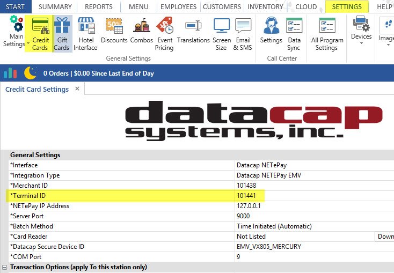Viewport: 394px width, 273px height.
Task: Open Email & SMS settings
Action: (x=243, y=33)
